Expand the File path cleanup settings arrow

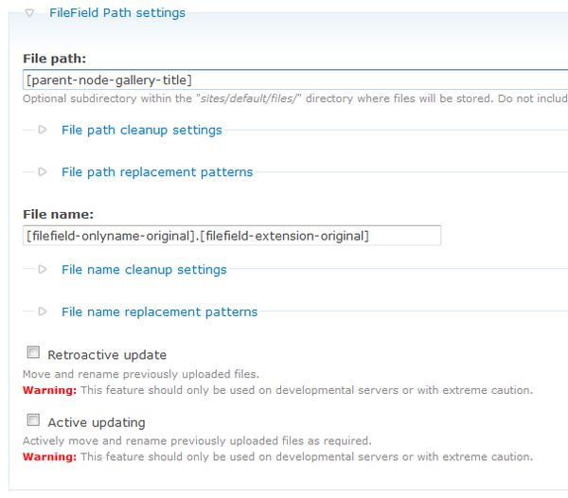click(43, 130)
